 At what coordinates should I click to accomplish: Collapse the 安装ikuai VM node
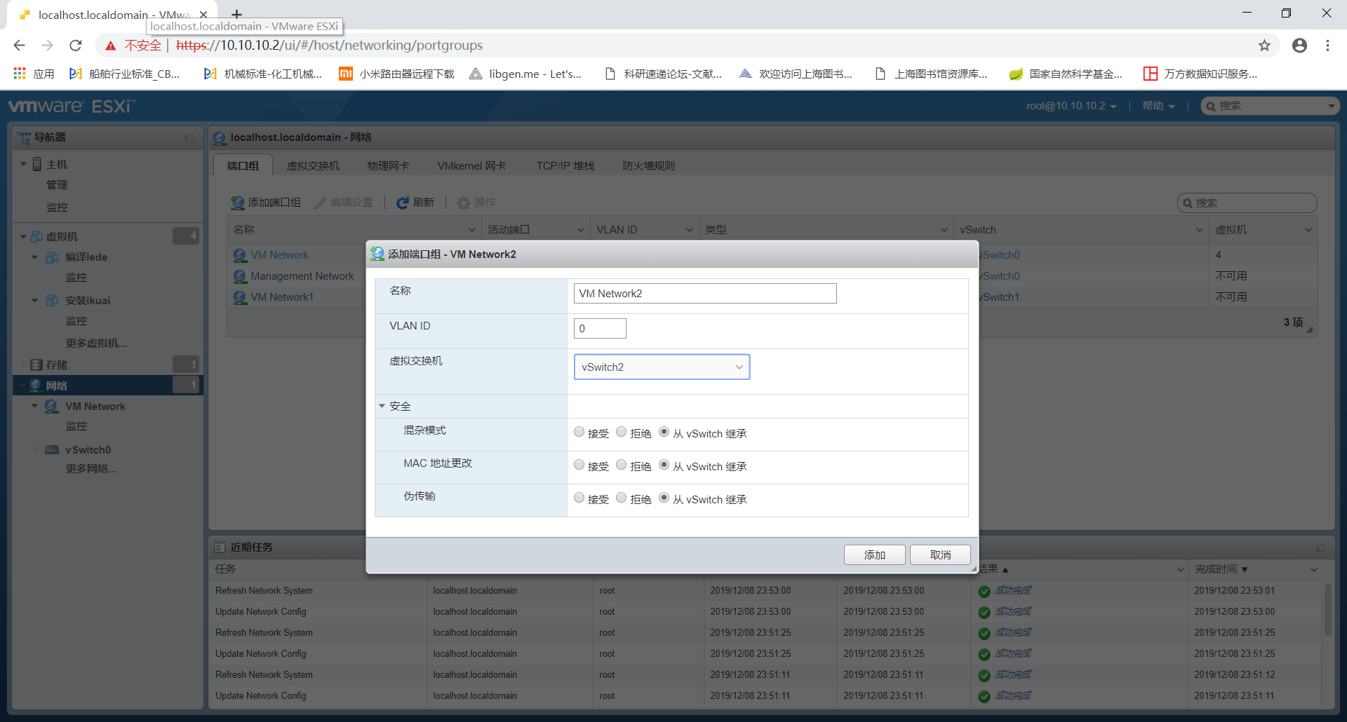[34, 301]
